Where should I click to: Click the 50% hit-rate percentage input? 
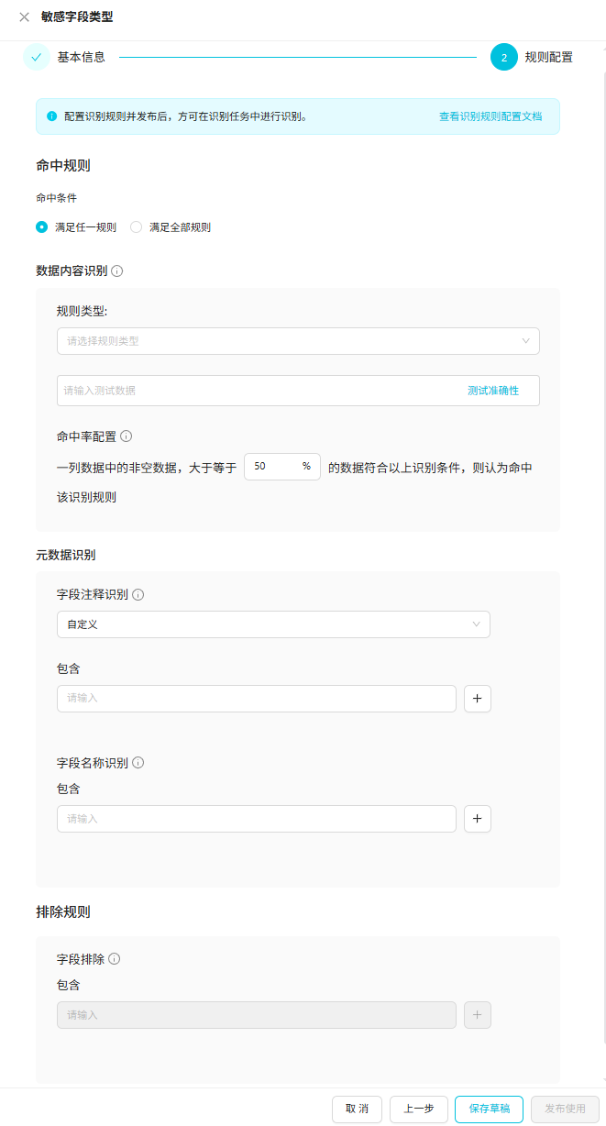pyautogui.click(x=273, y=467)
